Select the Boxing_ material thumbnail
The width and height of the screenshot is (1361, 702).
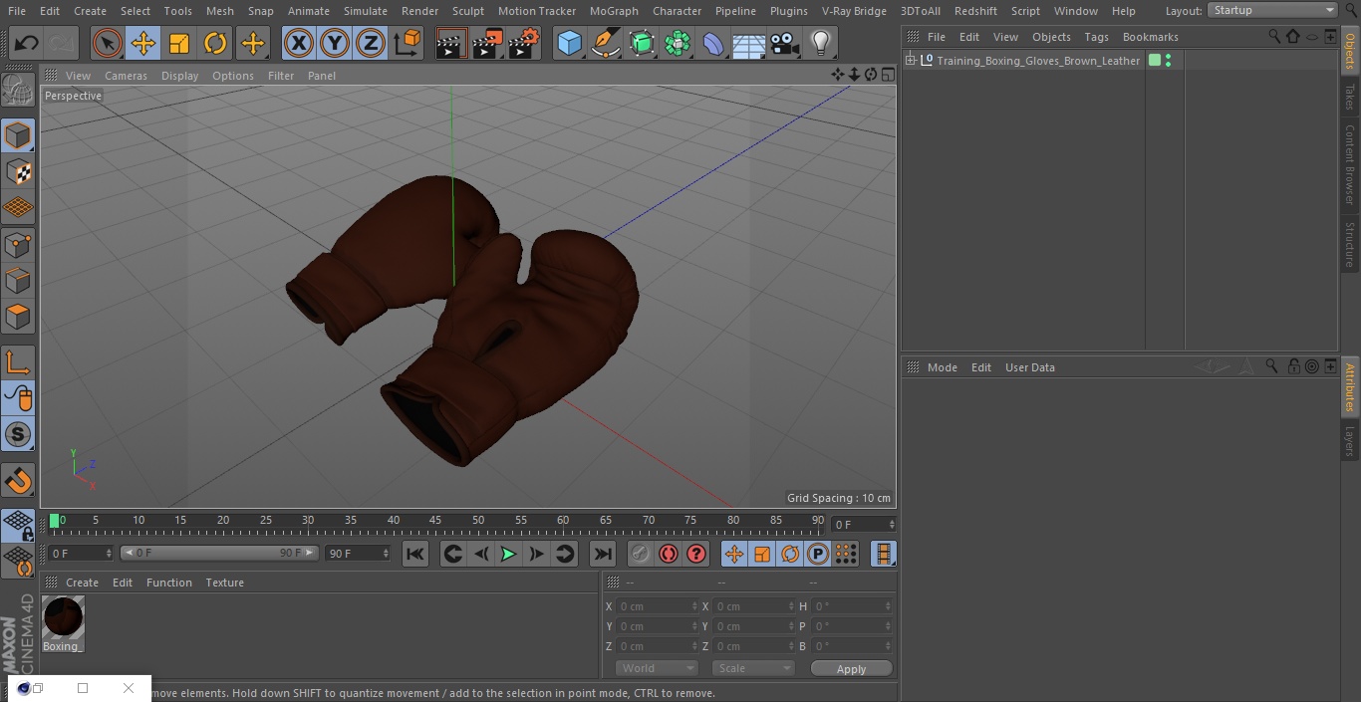63,617
